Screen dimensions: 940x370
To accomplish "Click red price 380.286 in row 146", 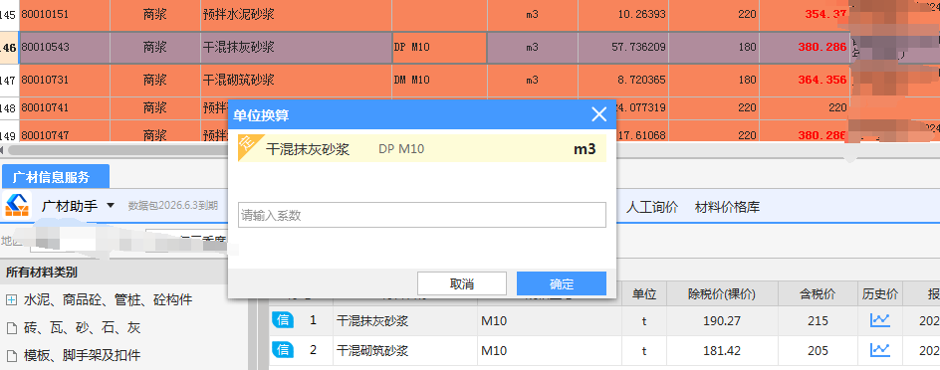I will coord(804,48).
